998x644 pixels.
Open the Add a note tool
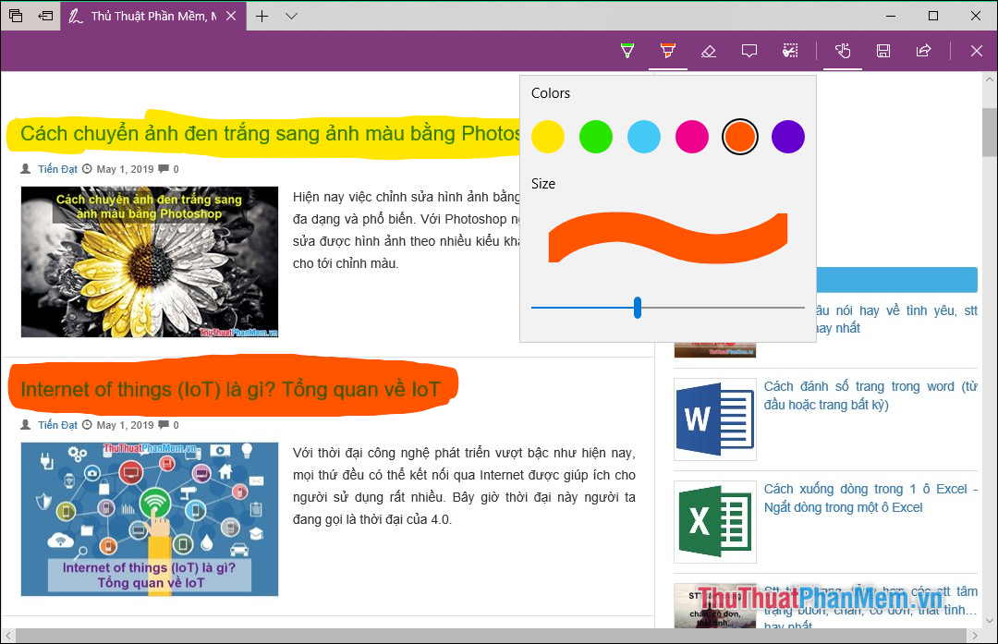749,51
